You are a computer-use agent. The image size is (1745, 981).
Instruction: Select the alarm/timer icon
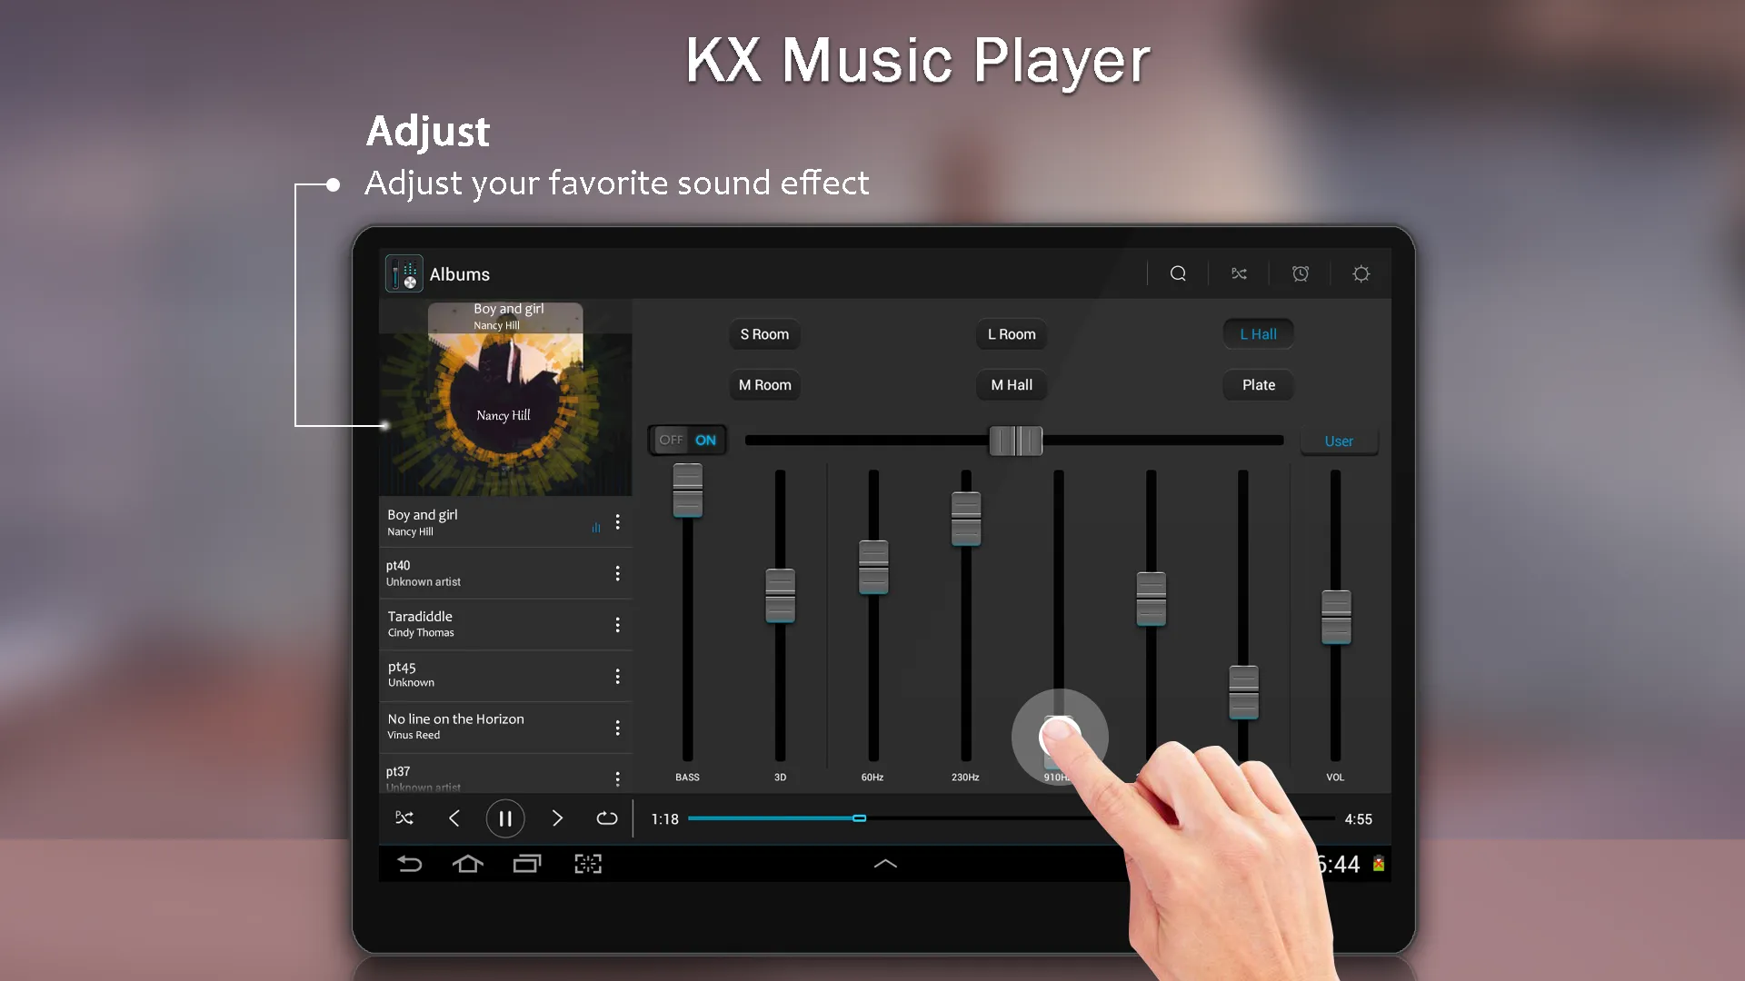tap(1301, 274)
